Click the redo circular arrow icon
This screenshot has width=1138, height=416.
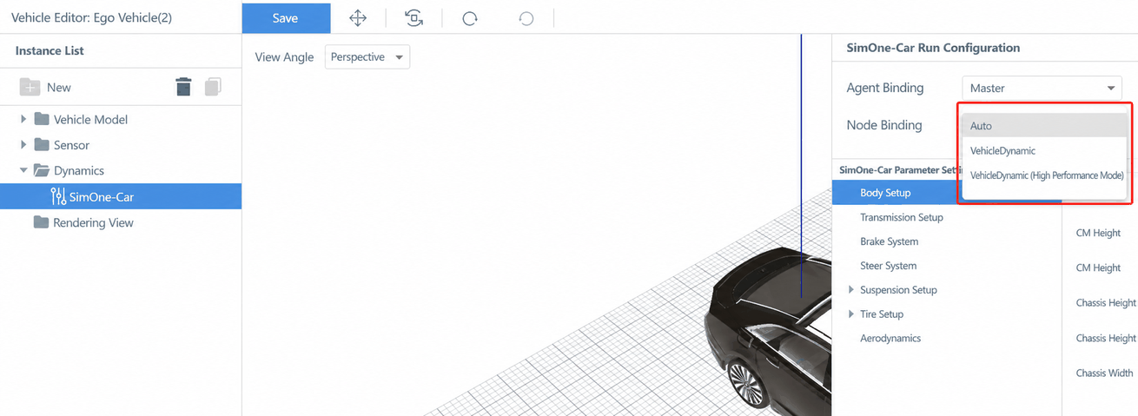470,18
